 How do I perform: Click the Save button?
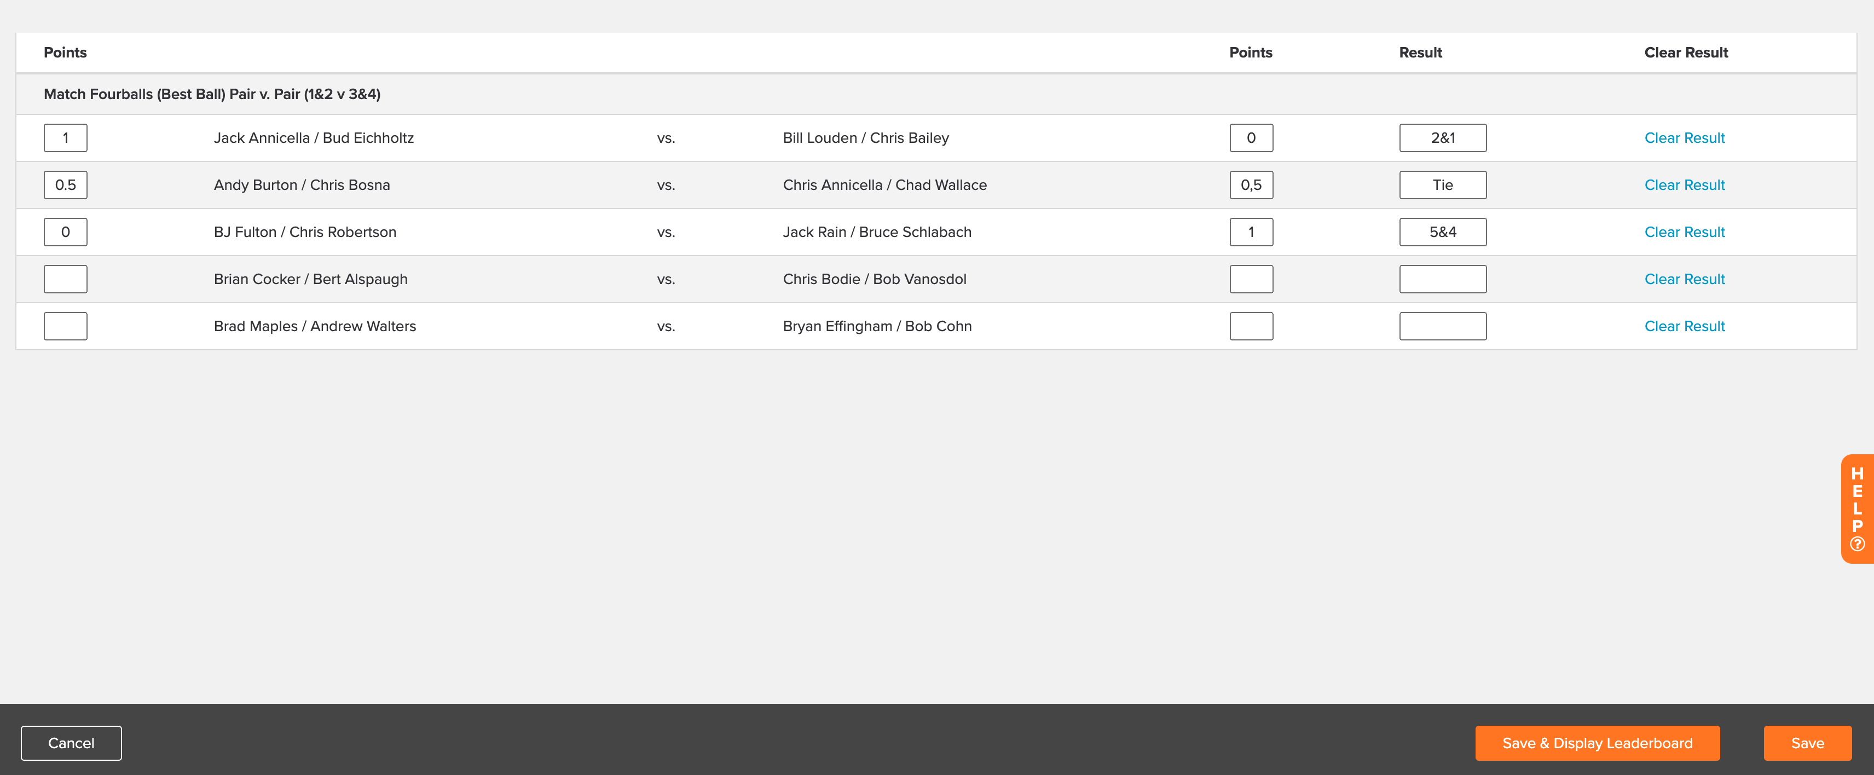[1807, 743]
